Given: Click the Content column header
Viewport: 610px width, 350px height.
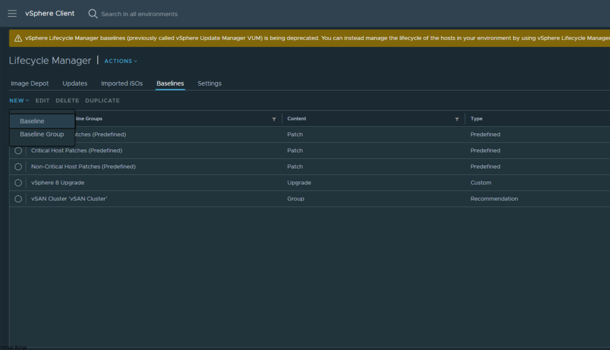Looking at the screenshot, I should click(x=297, y=118).
